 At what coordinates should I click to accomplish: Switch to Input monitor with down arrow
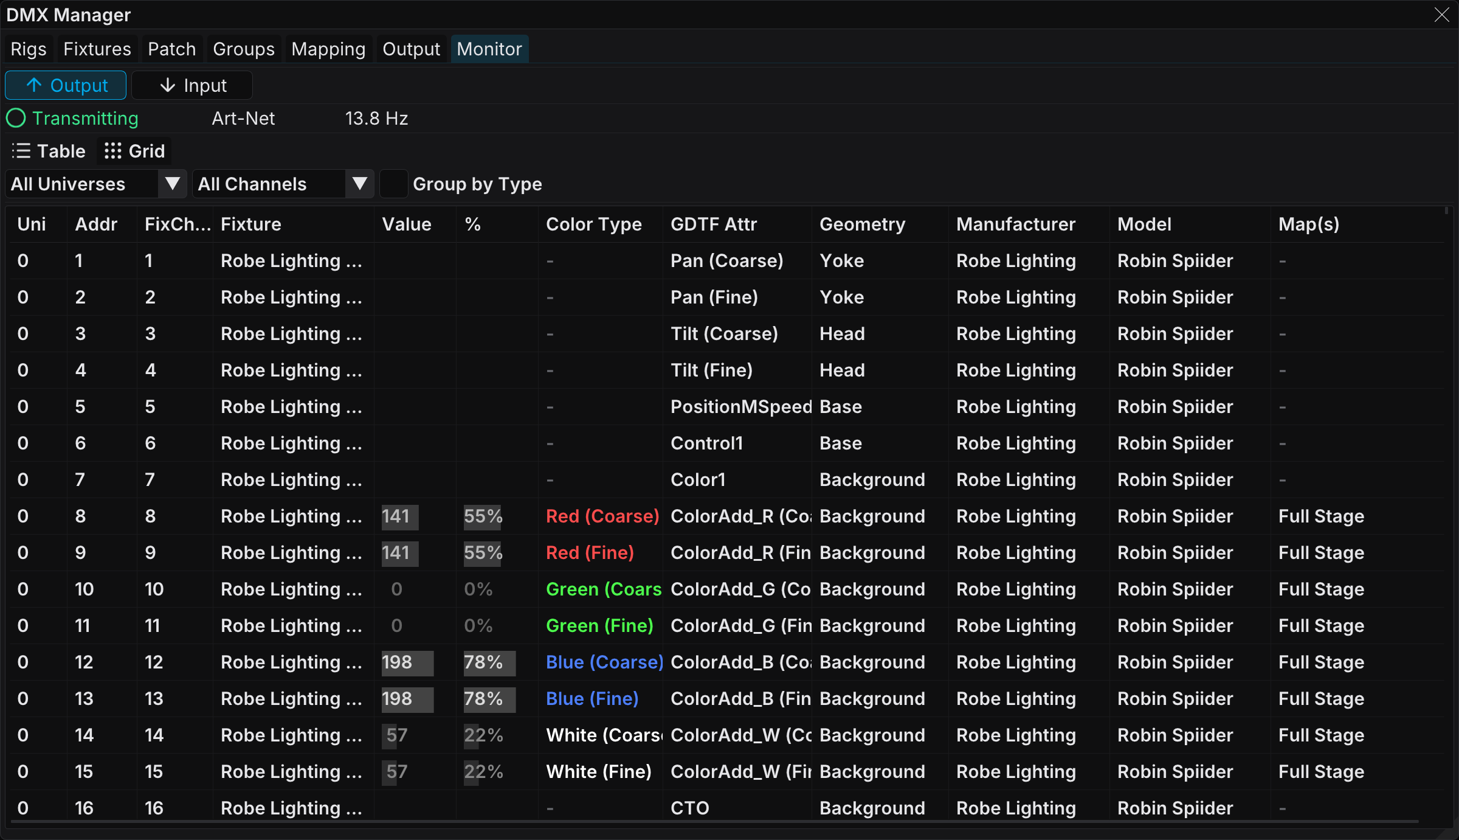[193, 85]
